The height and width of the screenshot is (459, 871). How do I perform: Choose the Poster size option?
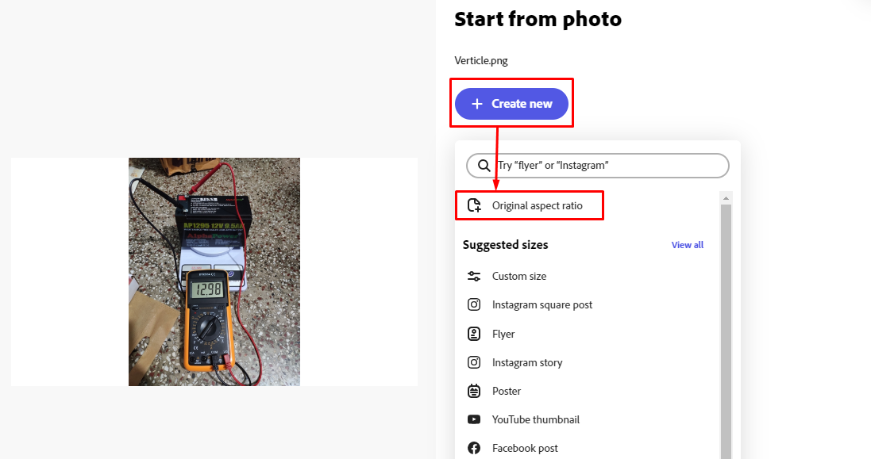(x=507, y=391)
